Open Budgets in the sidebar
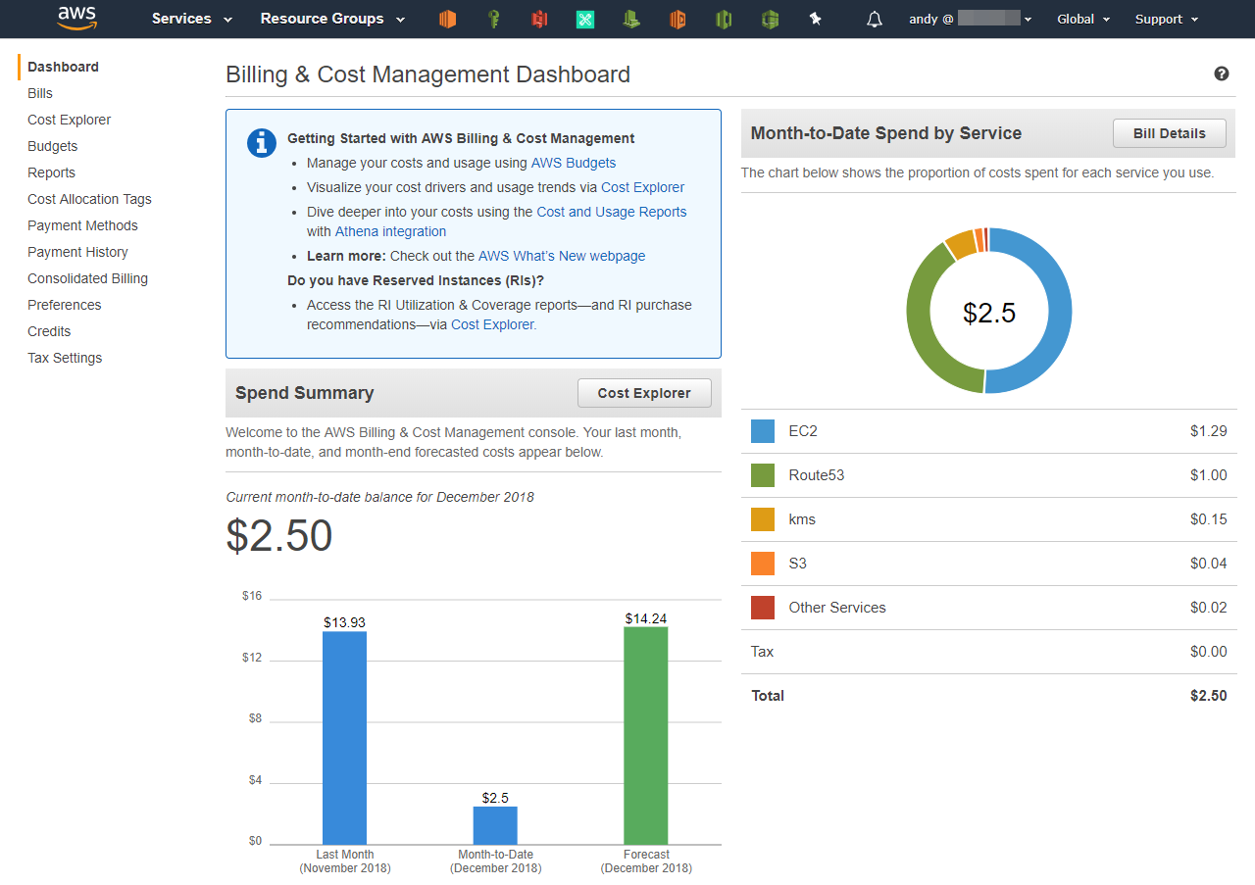Viewport: 1255px width, 885px height. 52,146
